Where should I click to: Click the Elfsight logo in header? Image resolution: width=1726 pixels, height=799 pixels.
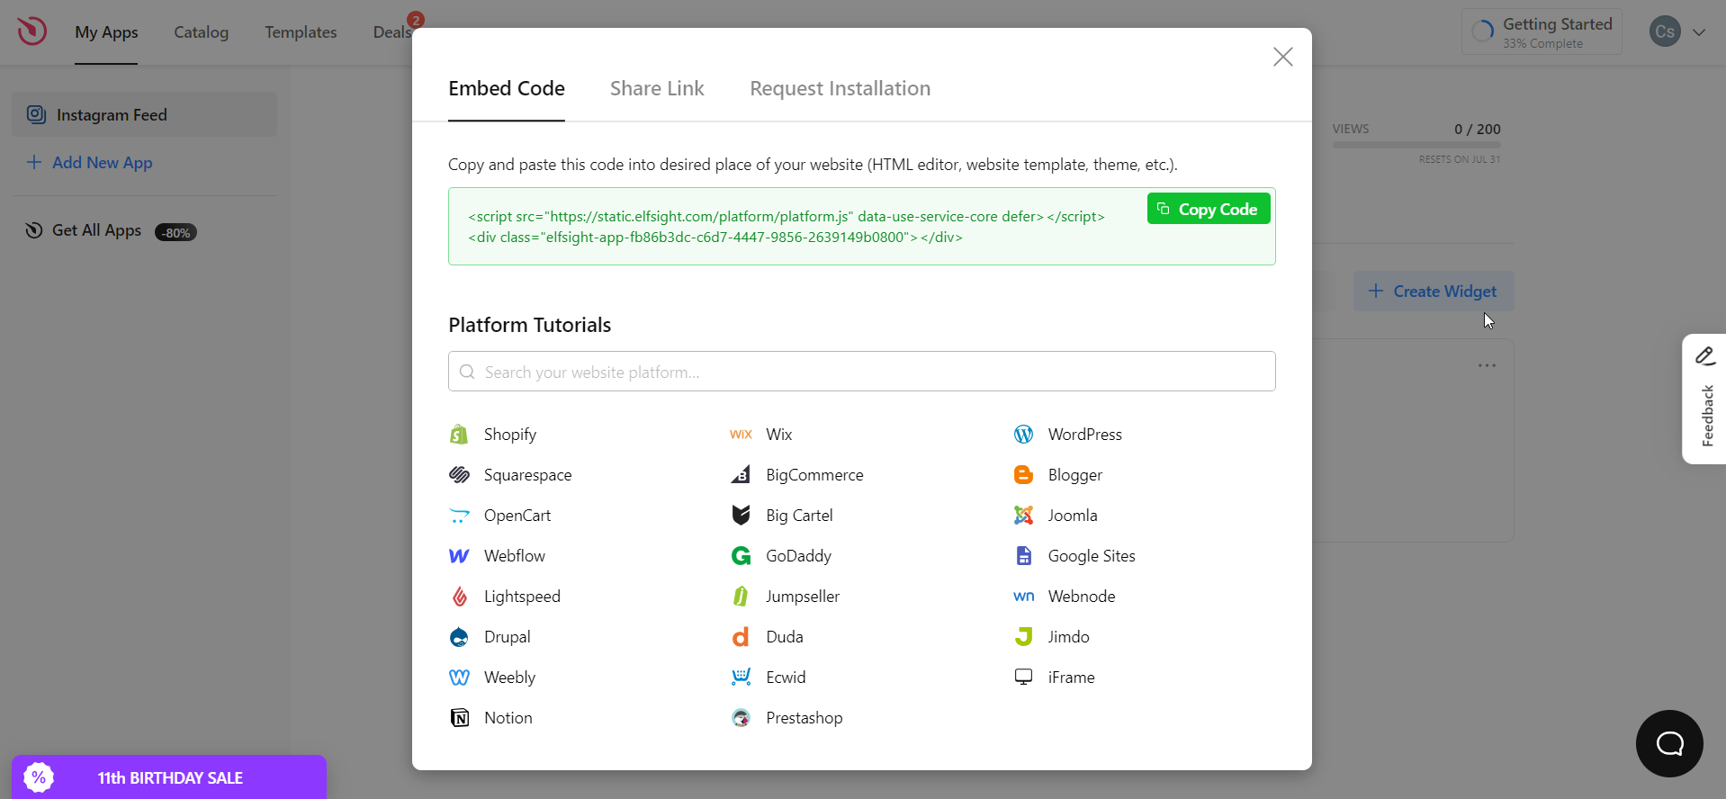pyautogui.click(x=31, y=31)
